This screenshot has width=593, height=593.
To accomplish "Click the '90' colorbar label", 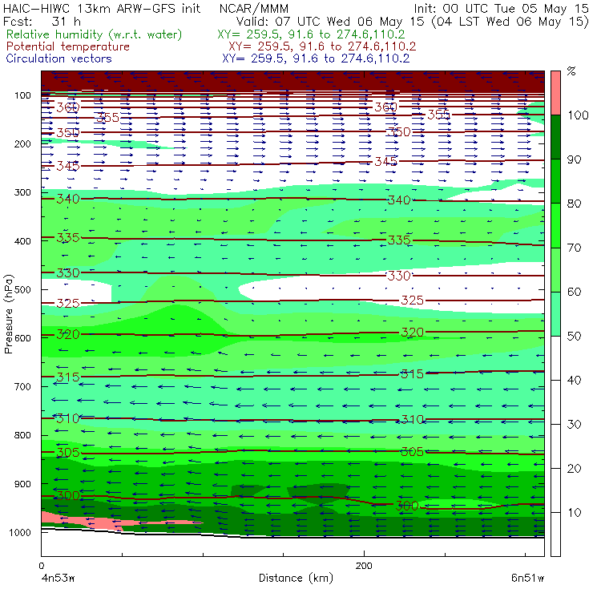I will tap(574, 159).
